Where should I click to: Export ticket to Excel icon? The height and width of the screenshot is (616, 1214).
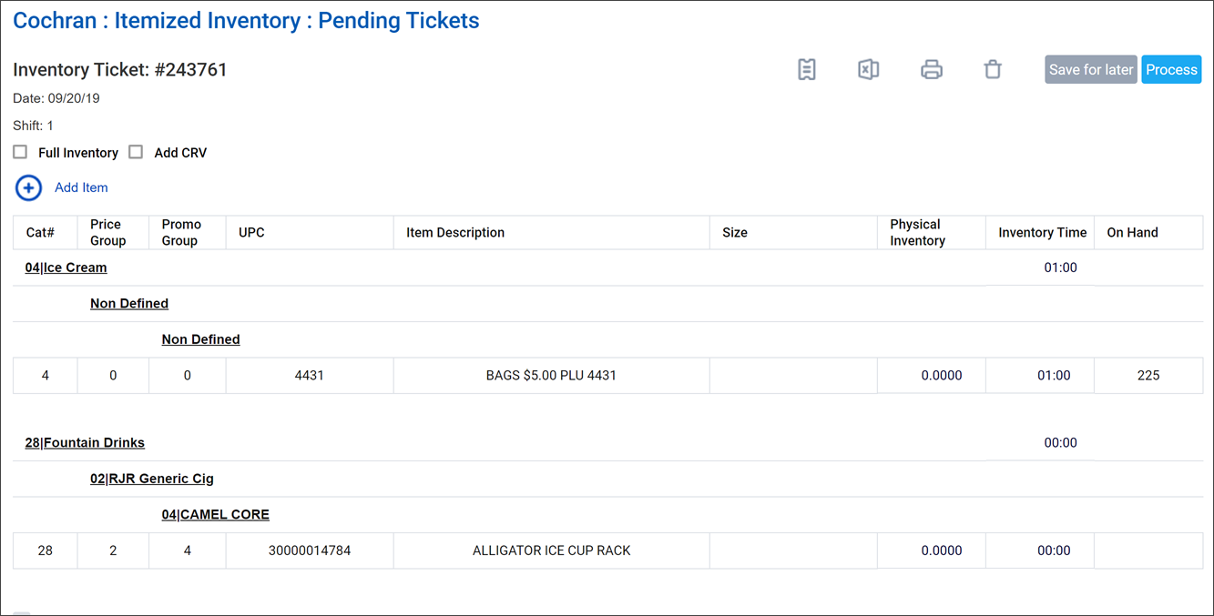[868, 70]
